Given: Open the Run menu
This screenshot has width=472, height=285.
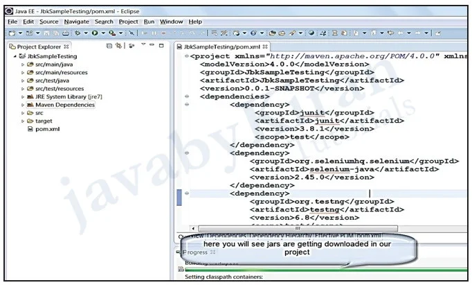Looking at the screenshot, I should pyautogui.click(x=149, y=21).
